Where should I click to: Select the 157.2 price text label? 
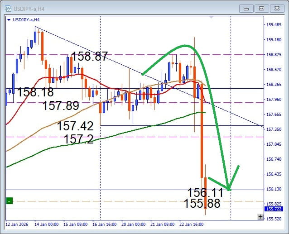coord(79,139)
